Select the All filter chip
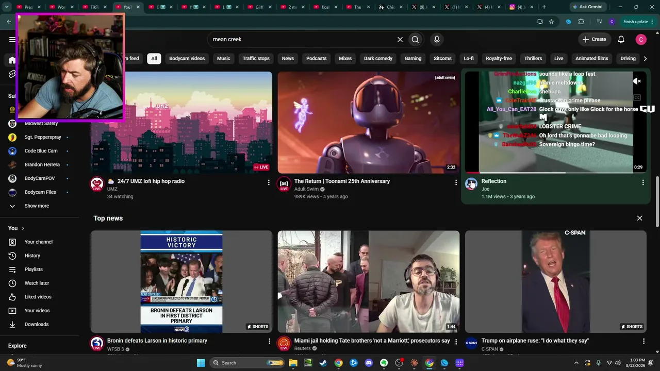660x371 pixels. [x=154, y=58]
